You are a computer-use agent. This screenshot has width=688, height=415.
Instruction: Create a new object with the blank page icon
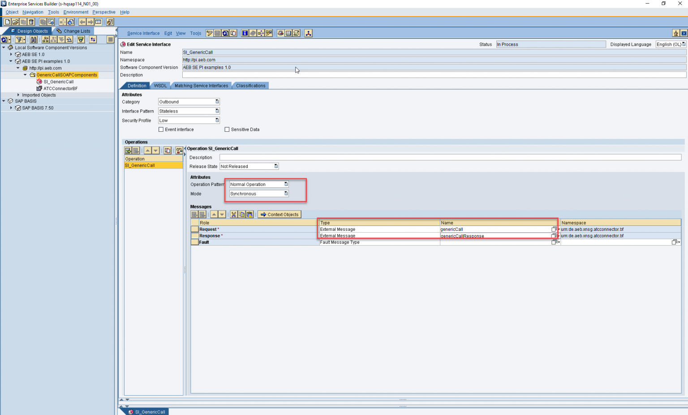click(x=8, y=22)
